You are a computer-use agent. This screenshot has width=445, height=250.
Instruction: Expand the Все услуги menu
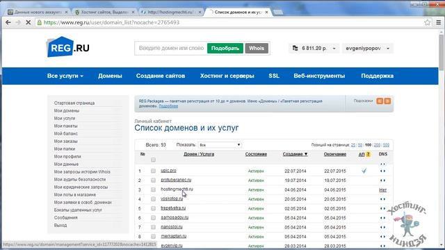coord(65,76)
